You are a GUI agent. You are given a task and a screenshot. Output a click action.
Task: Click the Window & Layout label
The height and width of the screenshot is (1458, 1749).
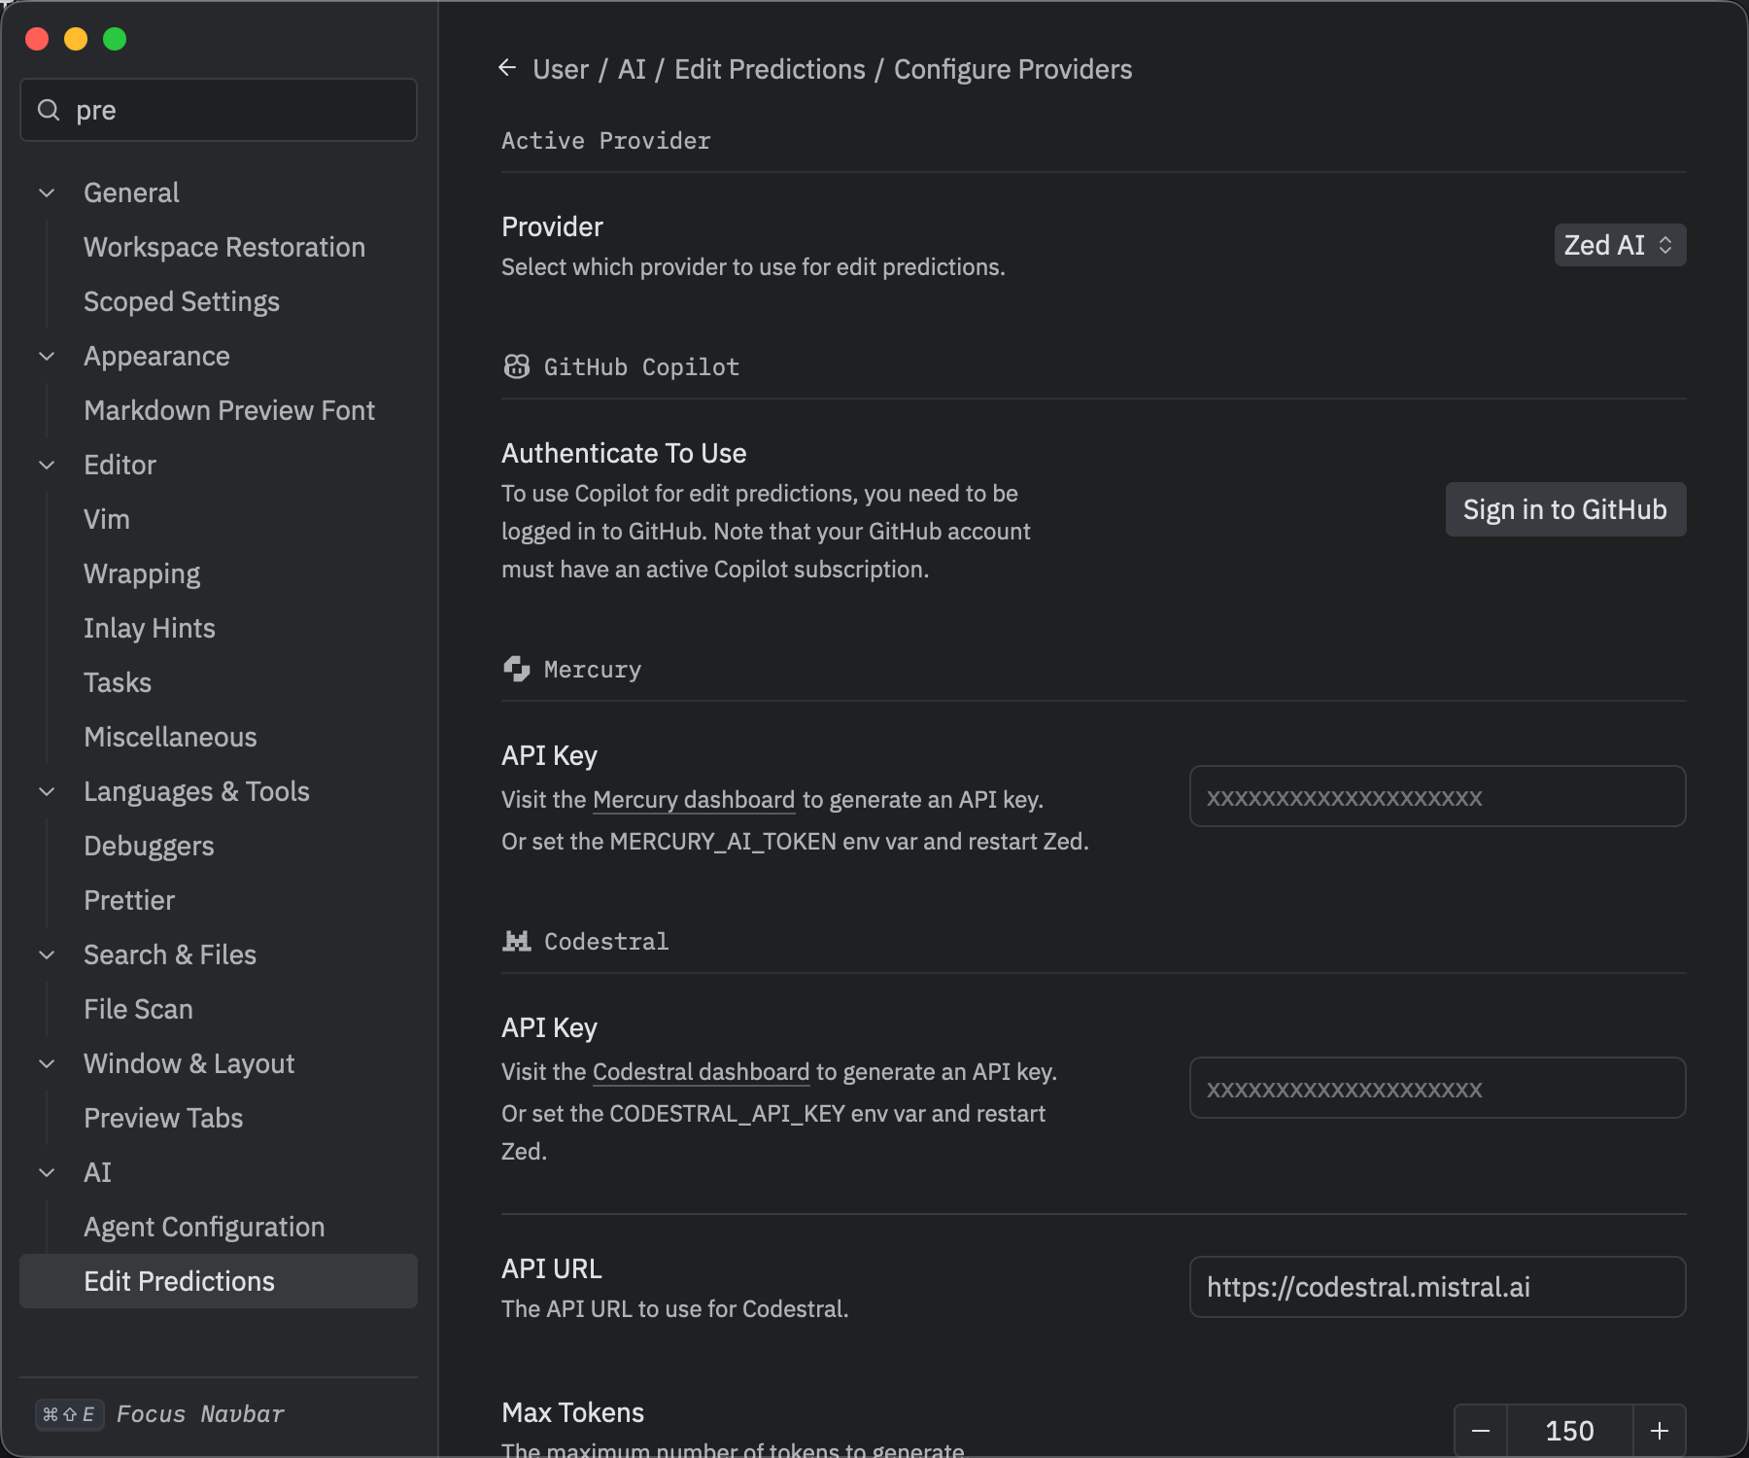189,1063
